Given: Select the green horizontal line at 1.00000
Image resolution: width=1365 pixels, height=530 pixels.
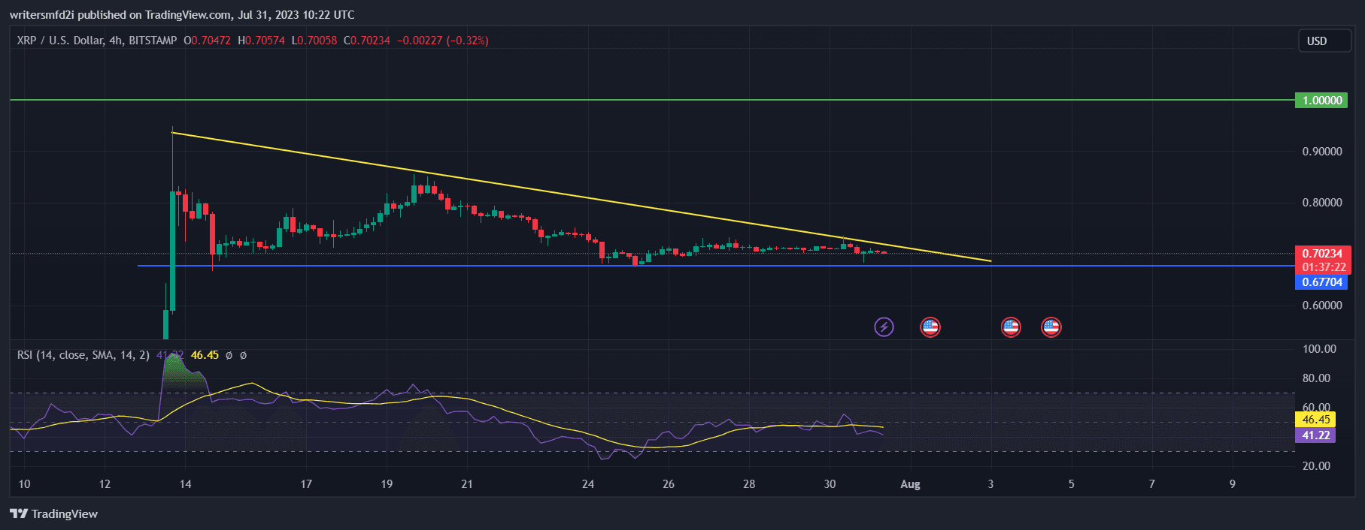Looking at the screenshot, I should click(x=602, y=100).
